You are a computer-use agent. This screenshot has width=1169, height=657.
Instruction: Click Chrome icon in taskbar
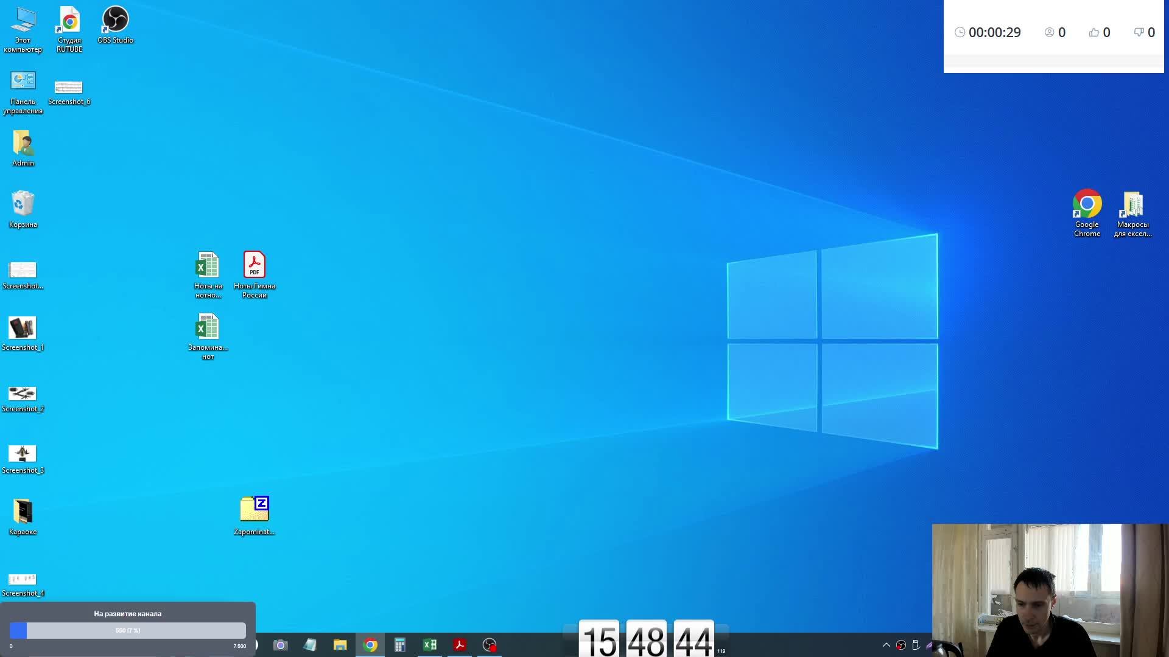pos(370,645)
